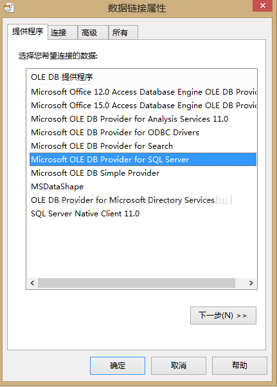
Task: Confirm with the 确定 button
Action: click(x=118, y=366)
